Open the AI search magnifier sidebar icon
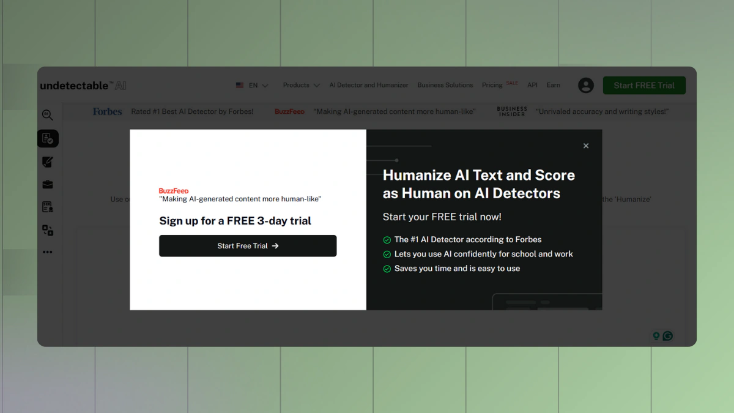The image size is (734, 413). point(47,115)
